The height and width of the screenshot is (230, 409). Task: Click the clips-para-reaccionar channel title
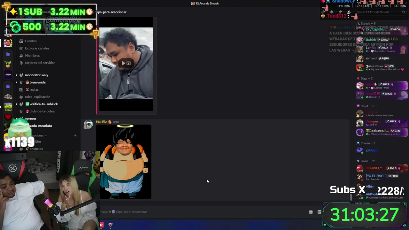point(111,12)
